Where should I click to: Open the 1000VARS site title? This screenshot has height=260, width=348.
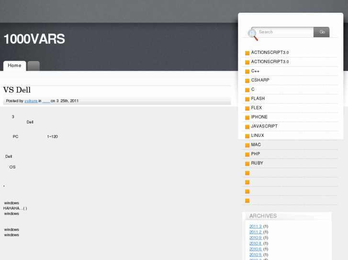34,39
